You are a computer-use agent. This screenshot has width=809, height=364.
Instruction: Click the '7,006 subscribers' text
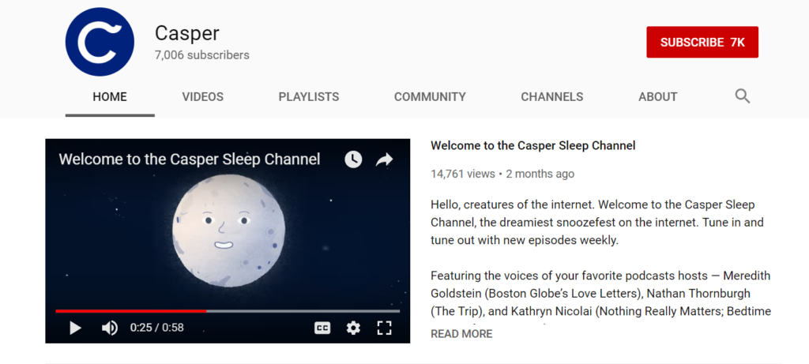(x=201, y=55)
